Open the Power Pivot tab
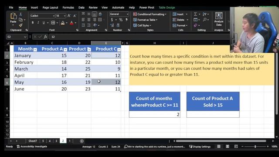The height and width of the screenshot is (157, 279). click(146, 7)
